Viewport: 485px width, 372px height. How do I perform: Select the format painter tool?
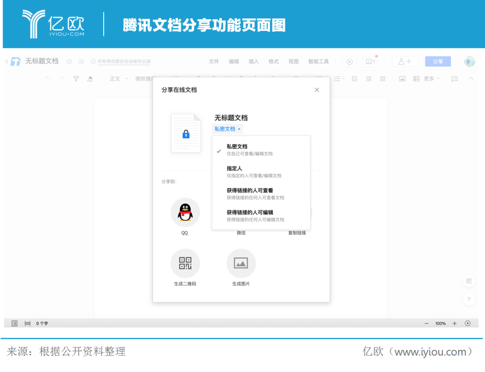point(76,79)
